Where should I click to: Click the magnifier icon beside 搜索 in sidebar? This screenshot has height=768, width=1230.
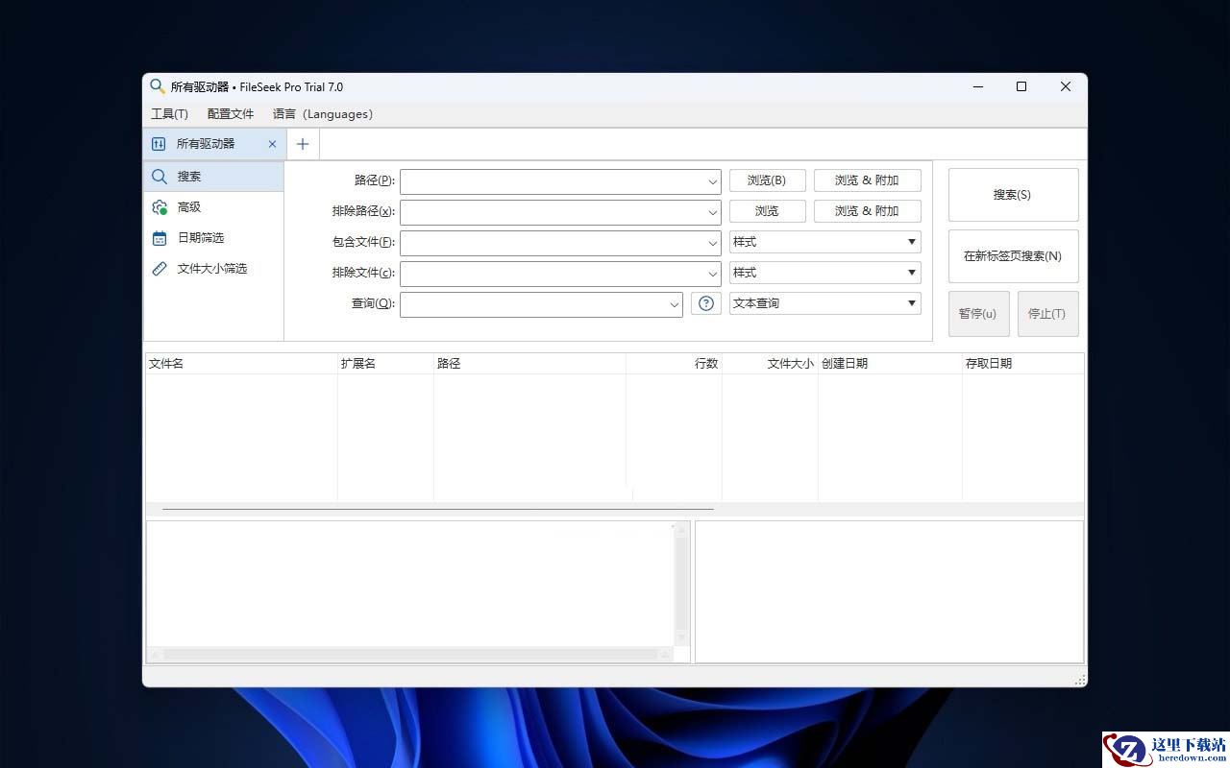coord(160,177)
